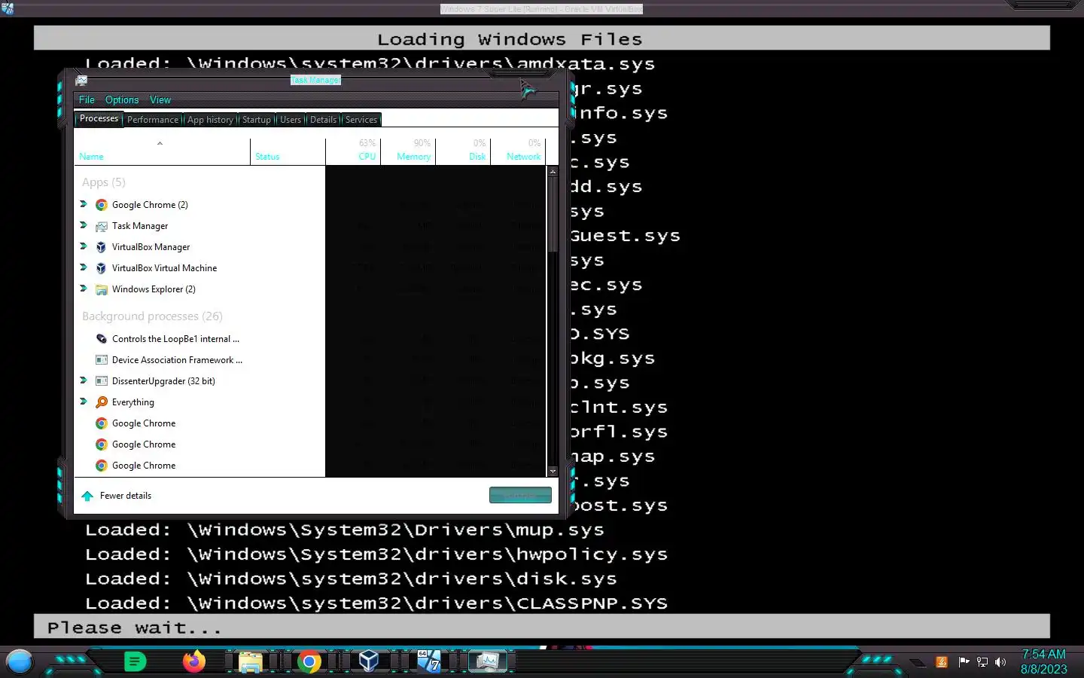This screenshot has width=1084, height=678.
Task: Expand the Task Manager app row
Action: 84,225
